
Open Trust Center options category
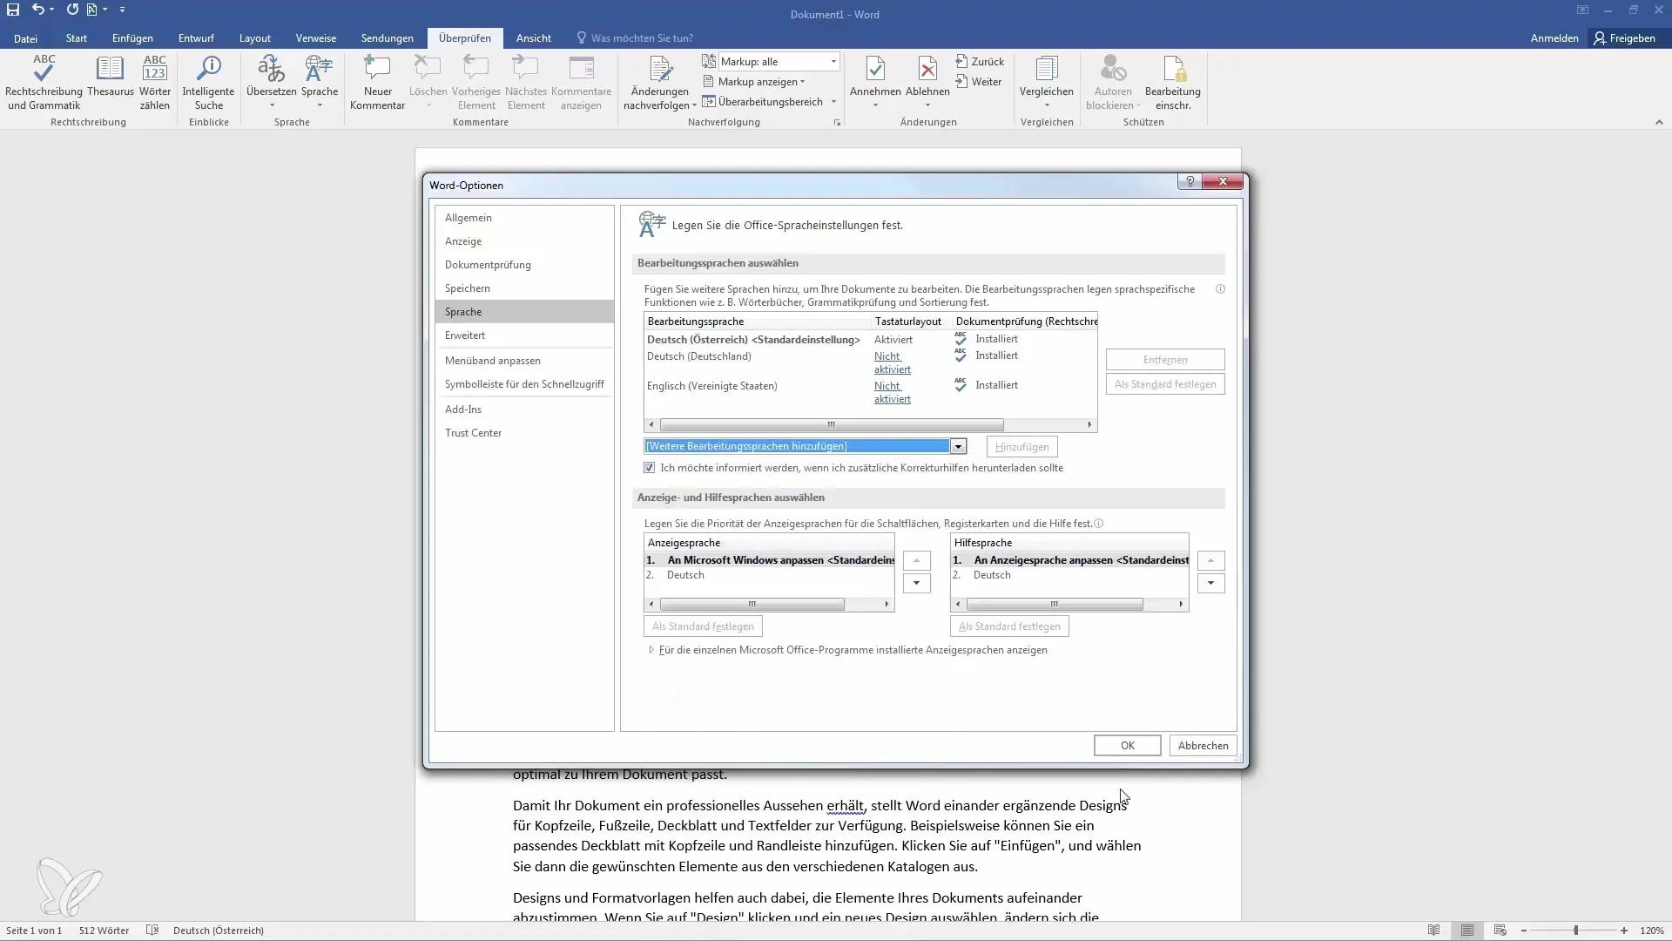tap(524, 433)
